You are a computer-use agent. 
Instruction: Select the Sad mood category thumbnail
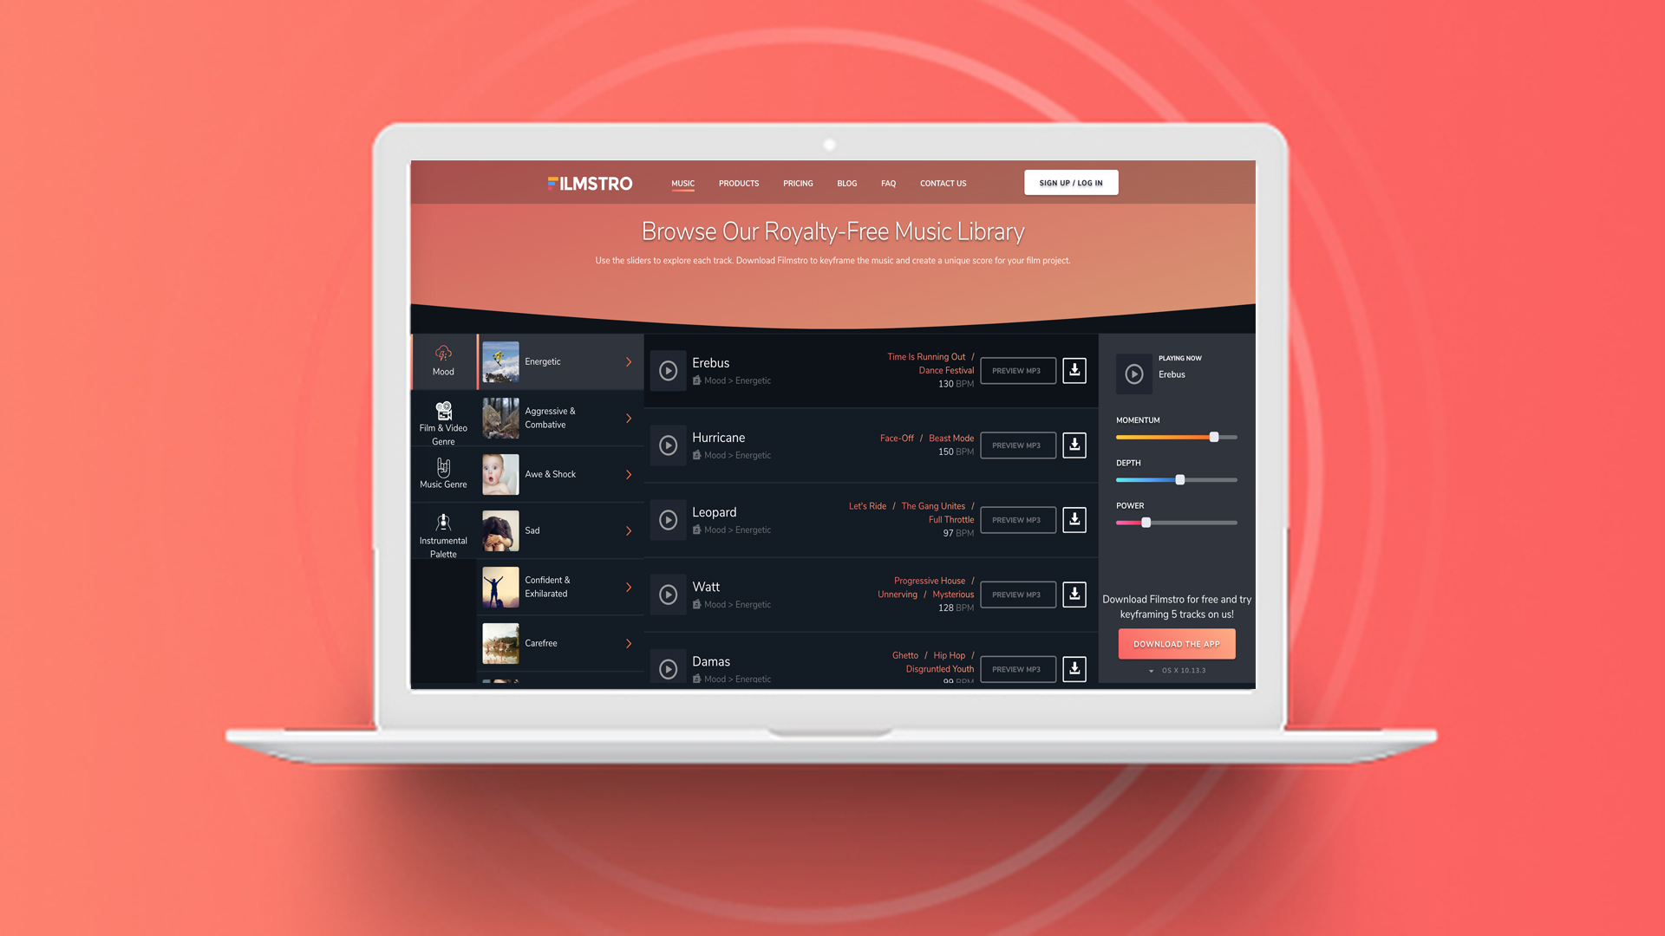click(499, 530)
